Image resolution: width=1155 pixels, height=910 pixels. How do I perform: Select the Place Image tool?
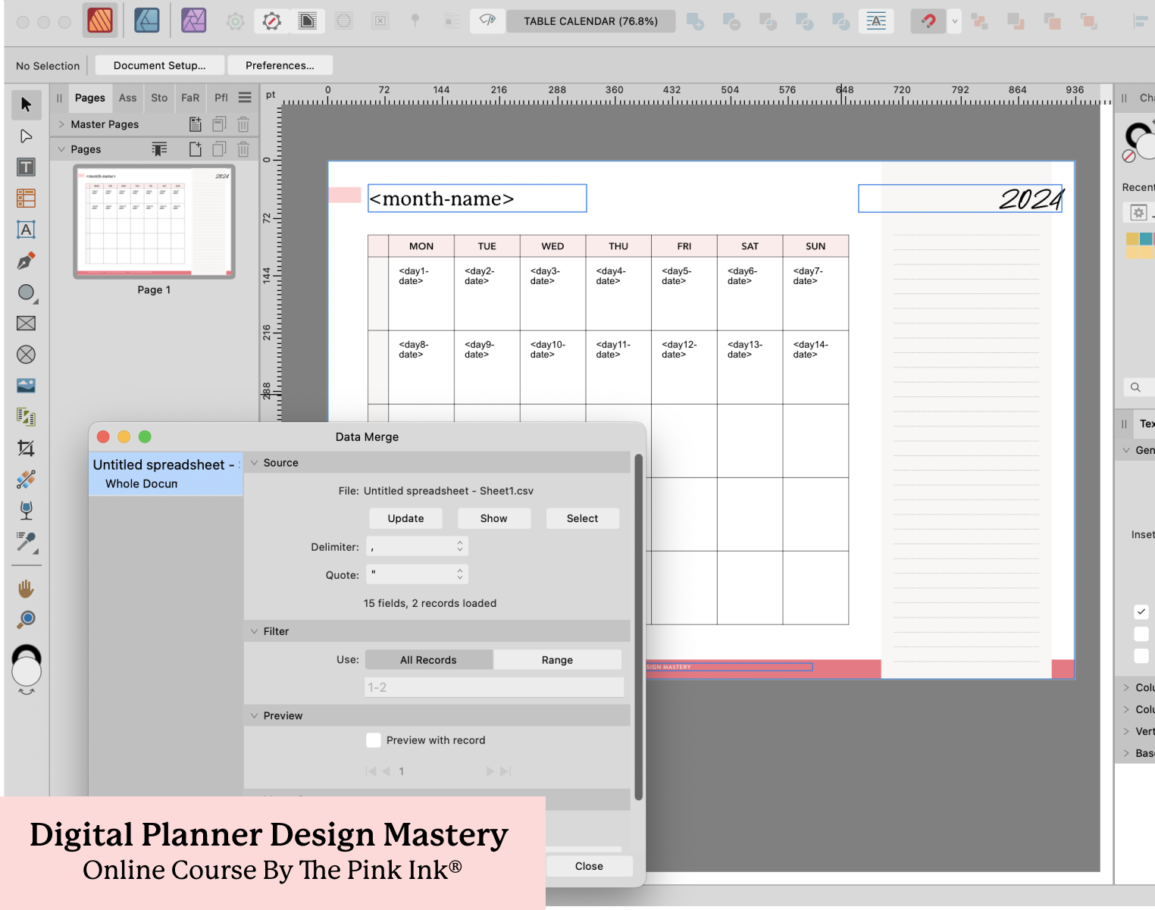tap(27, 386)
